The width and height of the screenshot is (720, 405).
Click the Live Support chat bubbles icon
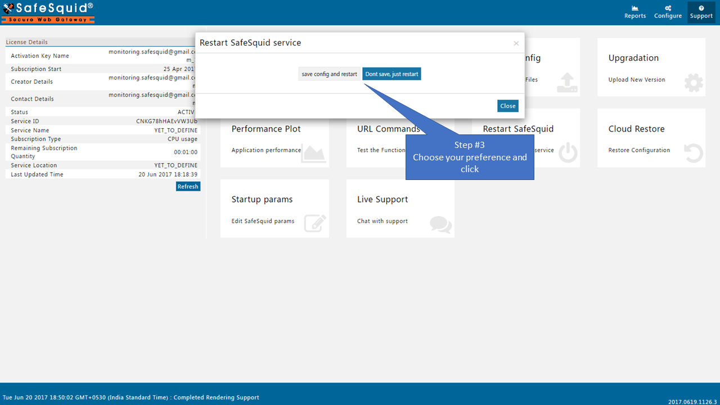tap(440, 224)
